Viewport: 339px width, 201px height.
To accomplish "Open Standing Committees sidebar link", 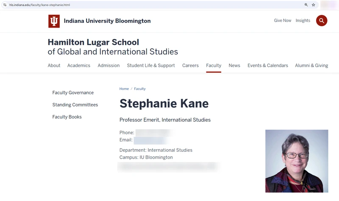I will coord(75,105).
